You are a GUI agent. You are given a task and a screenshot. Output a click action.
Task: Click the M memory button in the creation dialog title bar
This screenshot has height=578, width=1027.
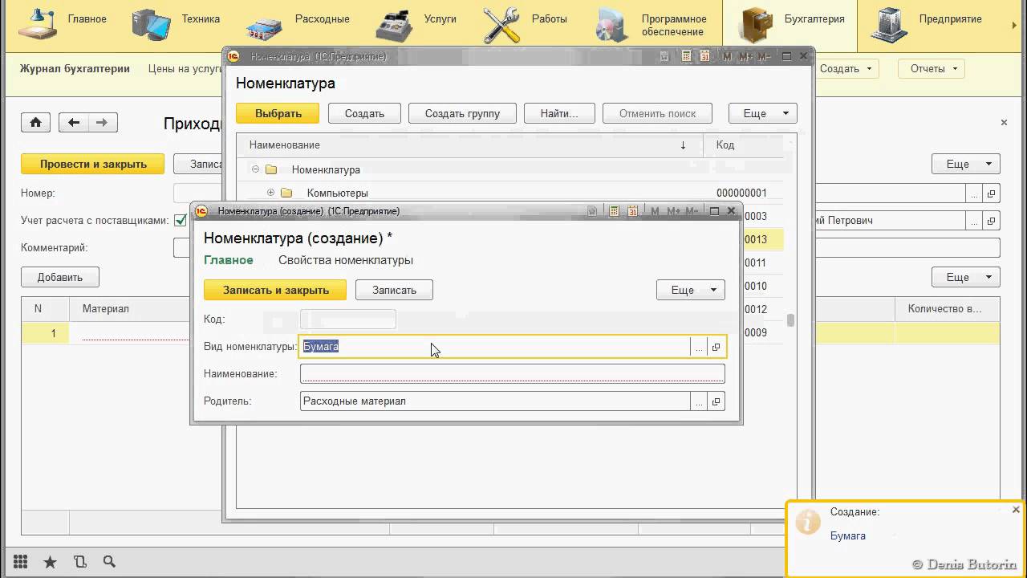pos(655,211)
